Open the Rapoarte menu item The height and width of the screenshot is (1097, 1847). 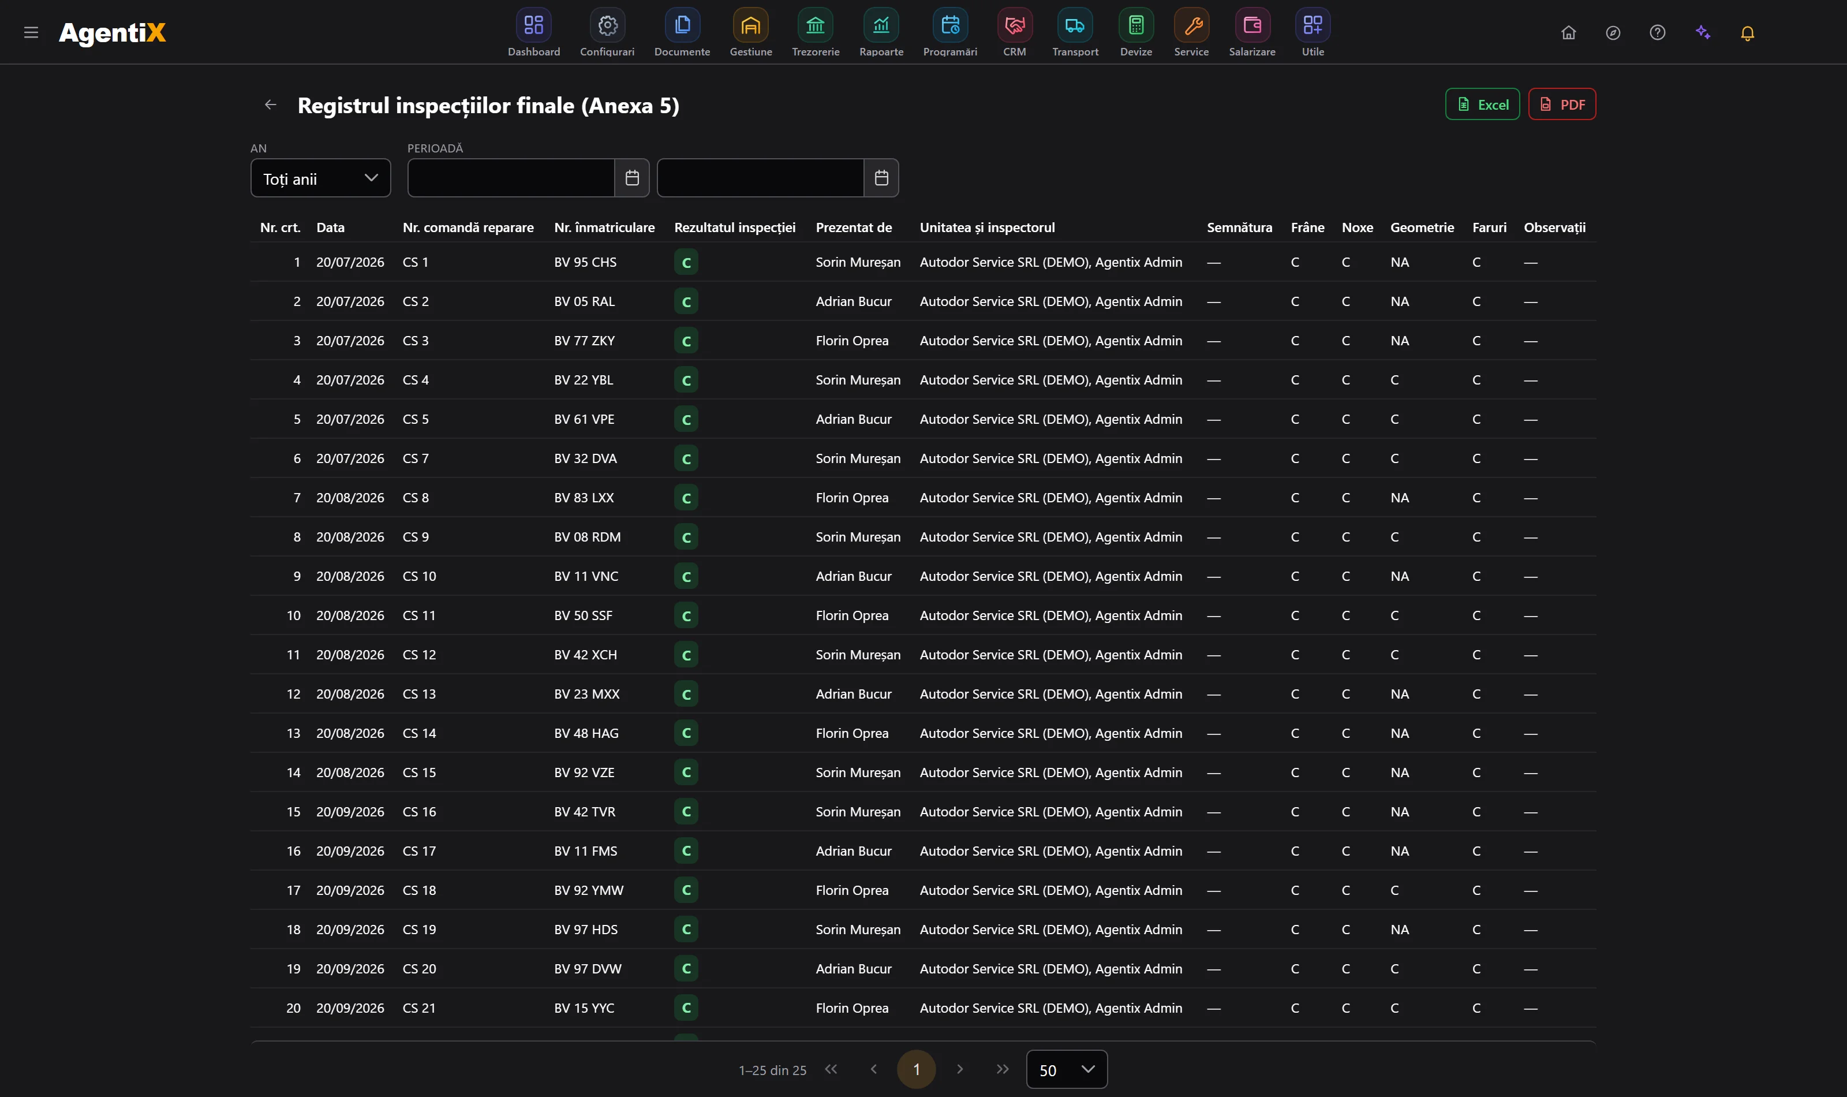tap(881, 32)
